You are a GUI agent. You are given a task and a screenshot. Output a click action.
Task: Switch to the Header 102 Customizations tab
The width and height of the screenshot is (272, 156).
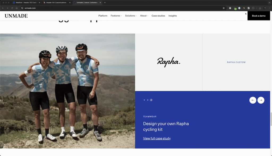pyautogui.click(x=56, y=2)
